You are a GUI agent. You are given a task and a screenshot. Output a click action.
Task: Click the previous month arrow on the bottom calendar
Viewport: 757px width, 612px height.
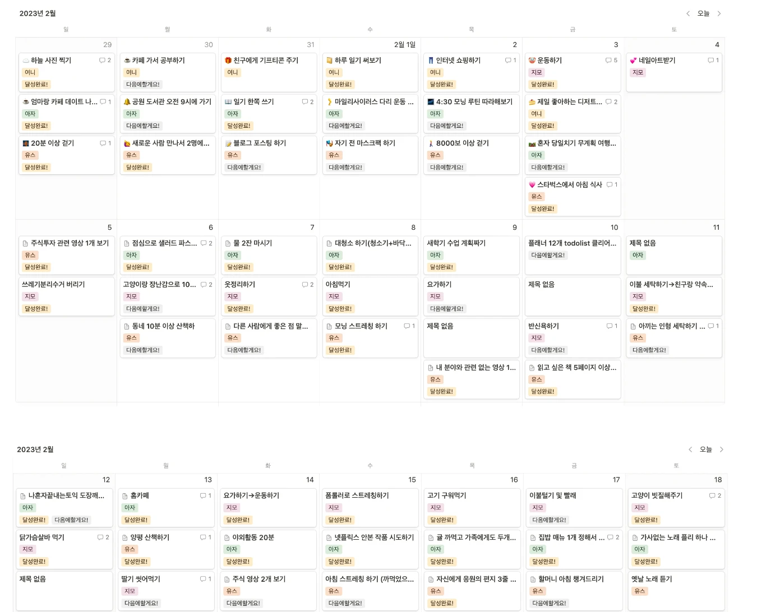coord(690,449)
